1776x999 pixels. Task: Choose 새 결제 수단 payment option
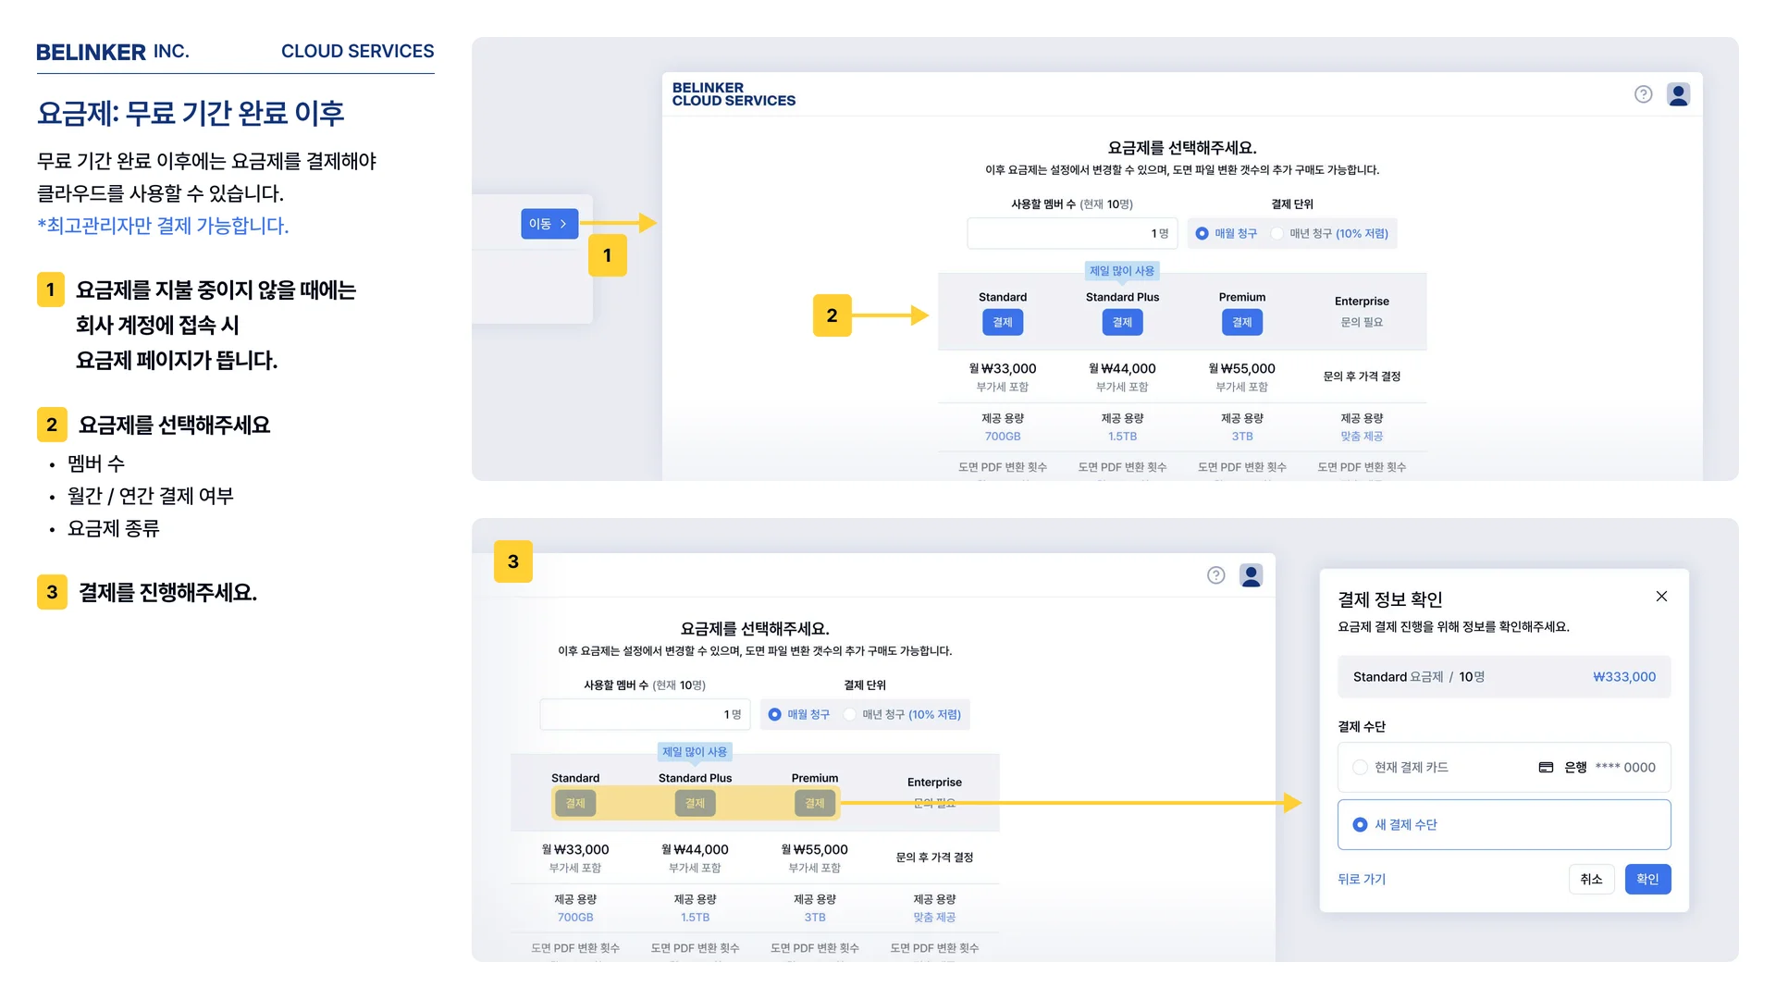1360,825
